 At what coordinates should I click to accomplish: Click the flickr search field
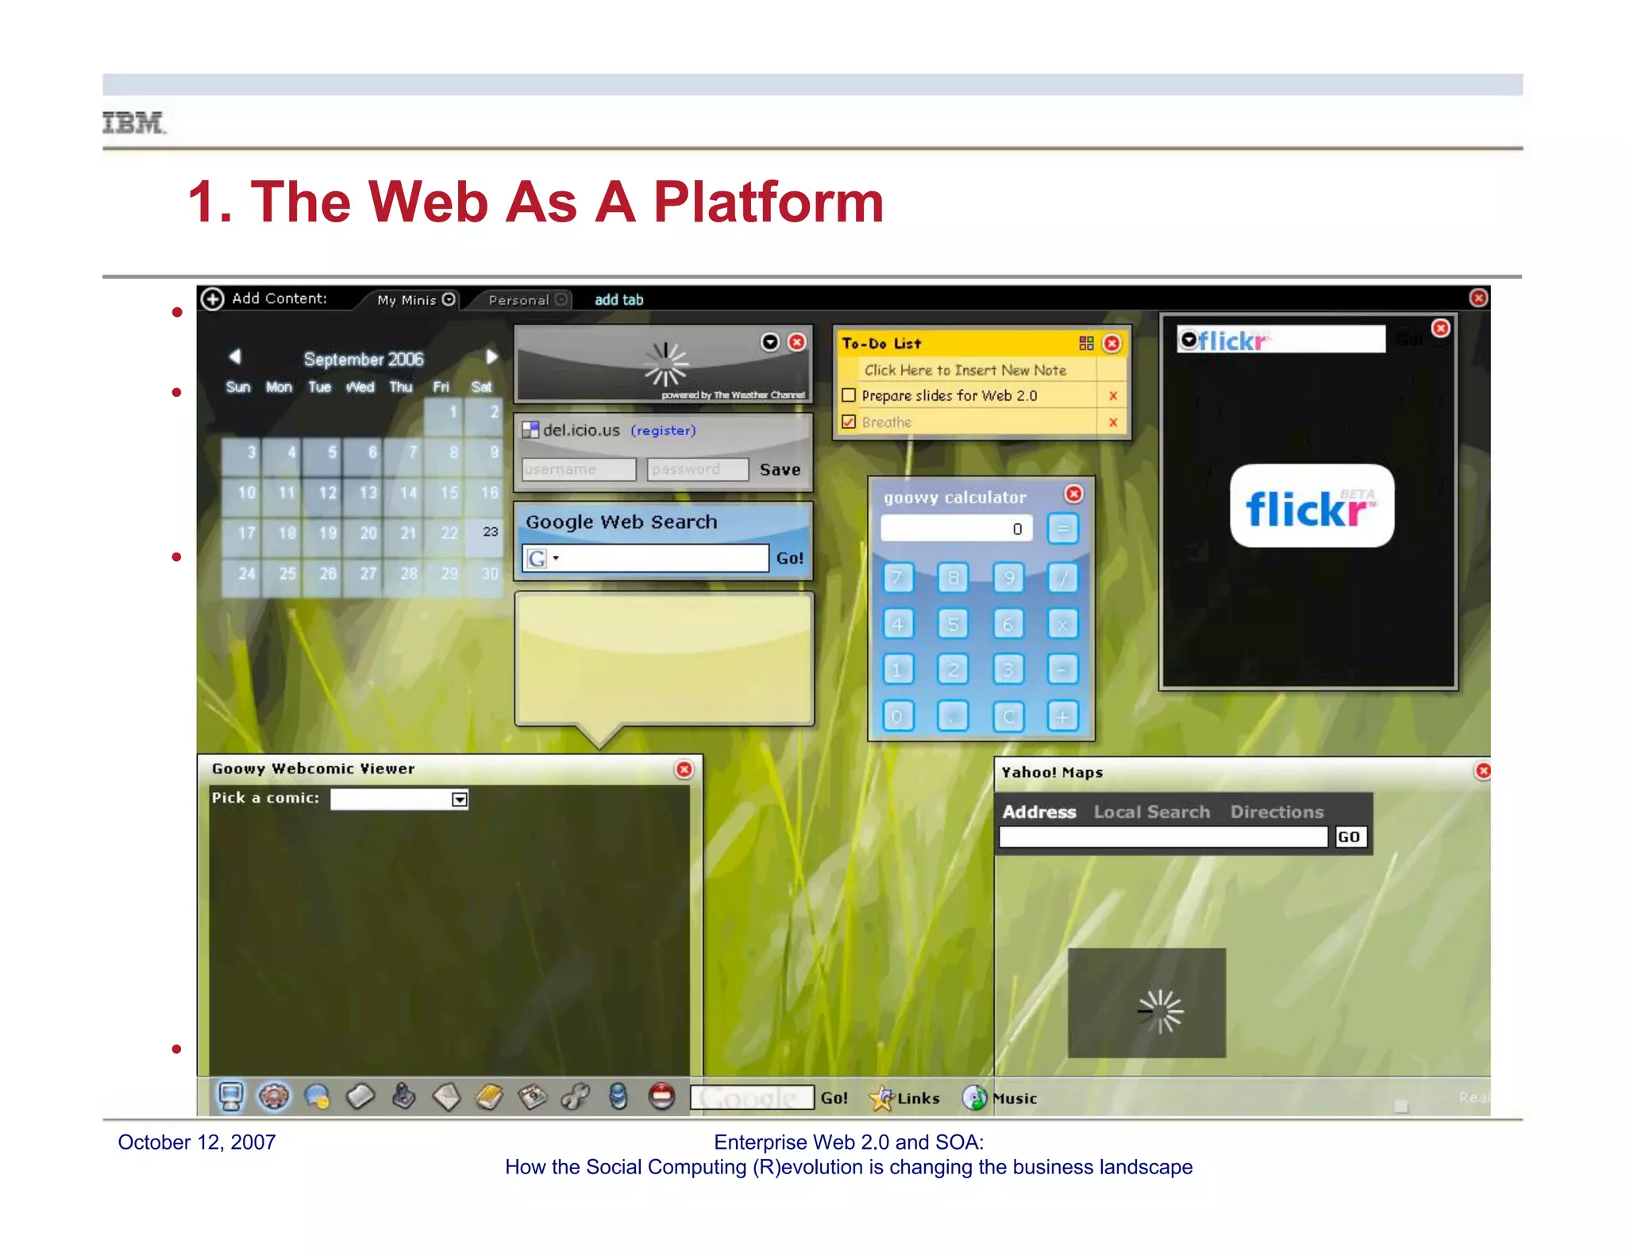click(x=1281, y=340)
